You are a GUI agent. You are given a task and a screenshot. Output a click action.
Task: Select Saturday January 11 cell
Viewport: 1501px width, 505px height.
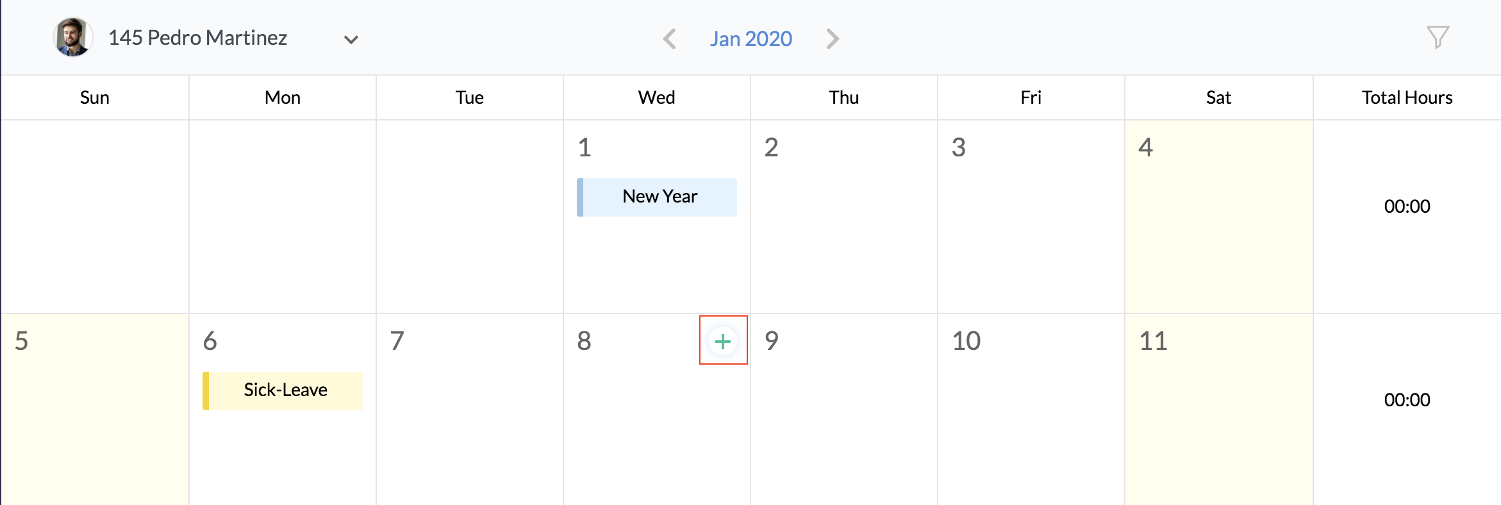coord(1218,410)
